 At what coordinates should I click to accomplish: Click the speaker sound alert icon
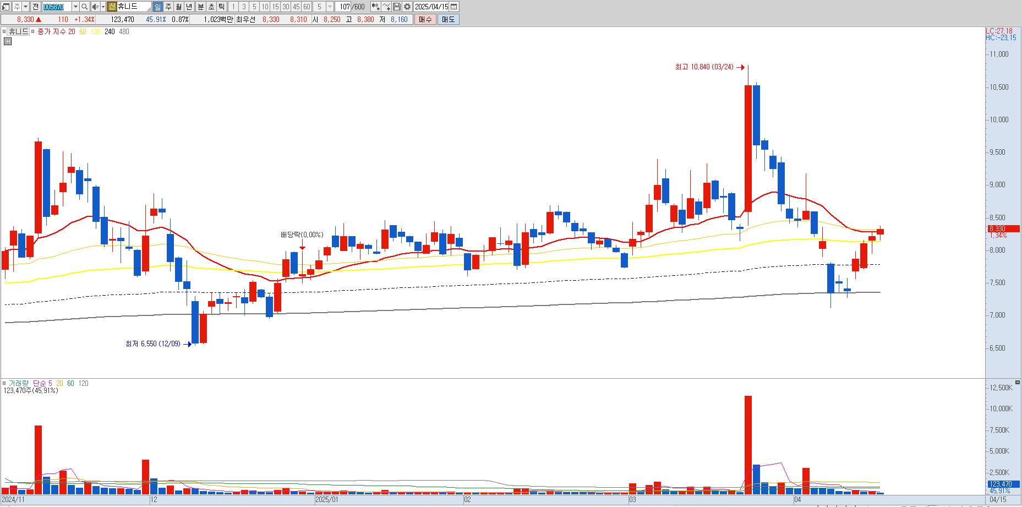pyautogui.click(x=95, y=7)
